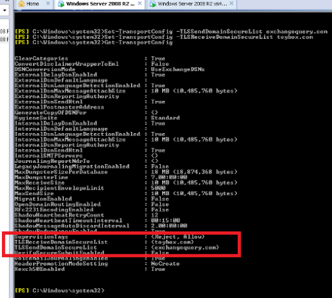Close the Home tab
This screenshot has width=332, height=298.
click(x=48, y=3)
